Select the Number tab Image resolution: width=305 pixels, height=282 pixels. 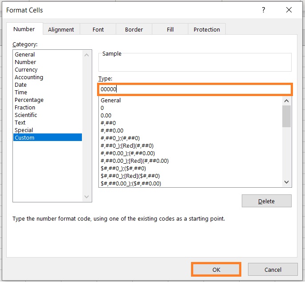tap(24, 29)
